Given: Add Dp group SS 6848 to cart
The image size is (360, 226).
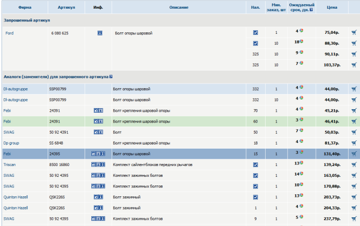Looking at the screenshot, I should click(354, 143).
